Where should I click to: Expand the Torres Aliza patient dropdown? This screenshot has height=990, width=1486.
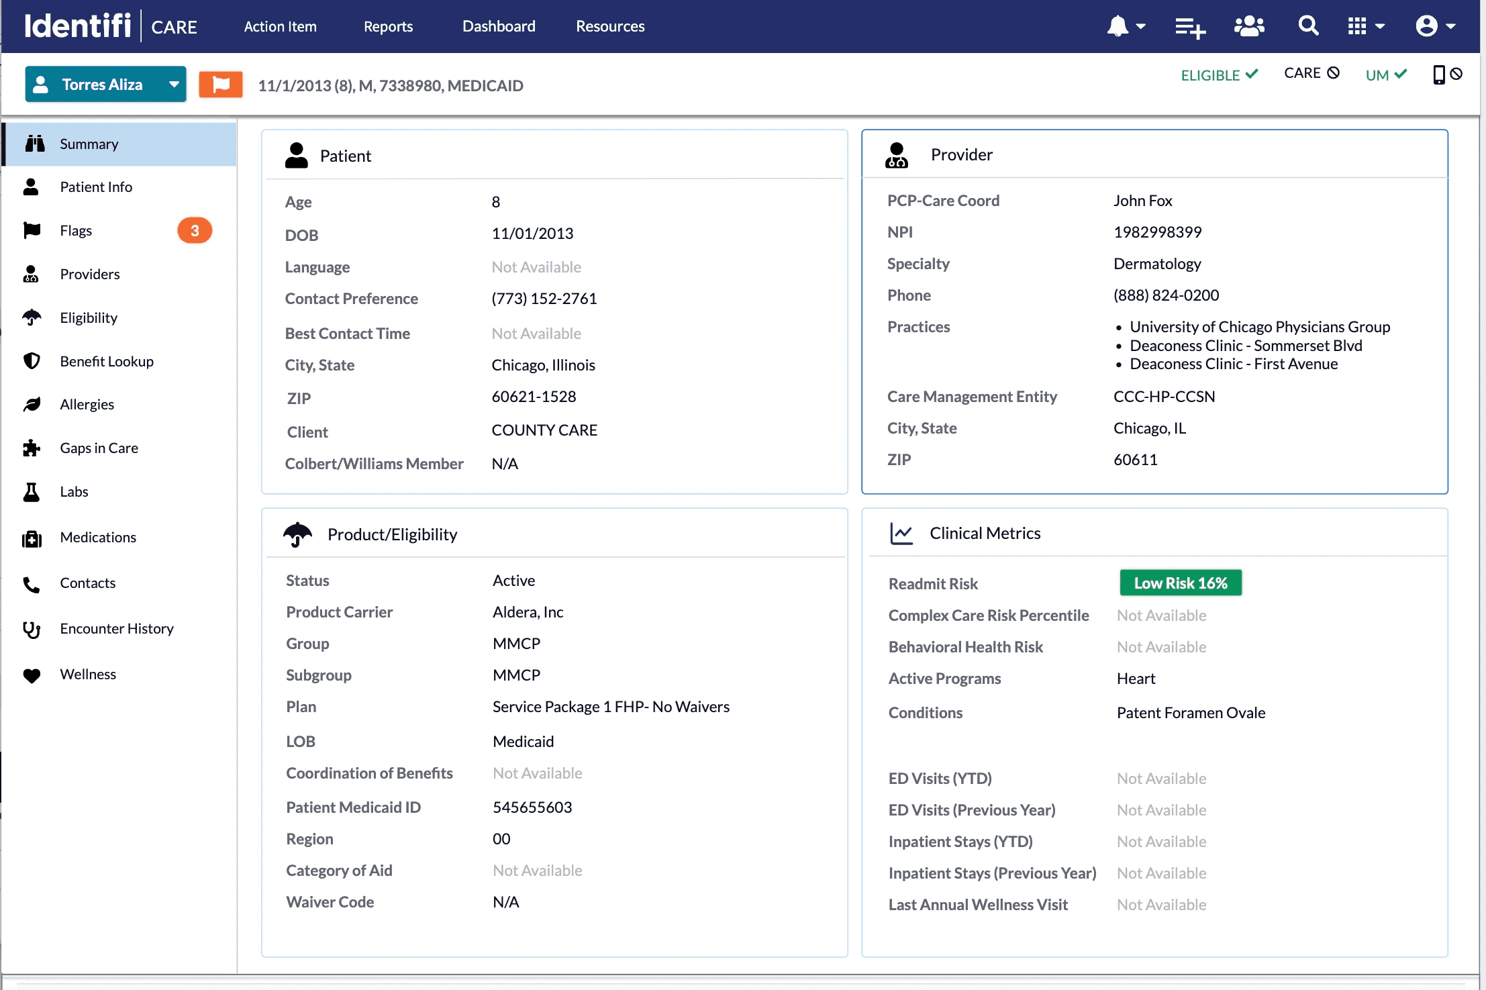(x=173, y=85)
